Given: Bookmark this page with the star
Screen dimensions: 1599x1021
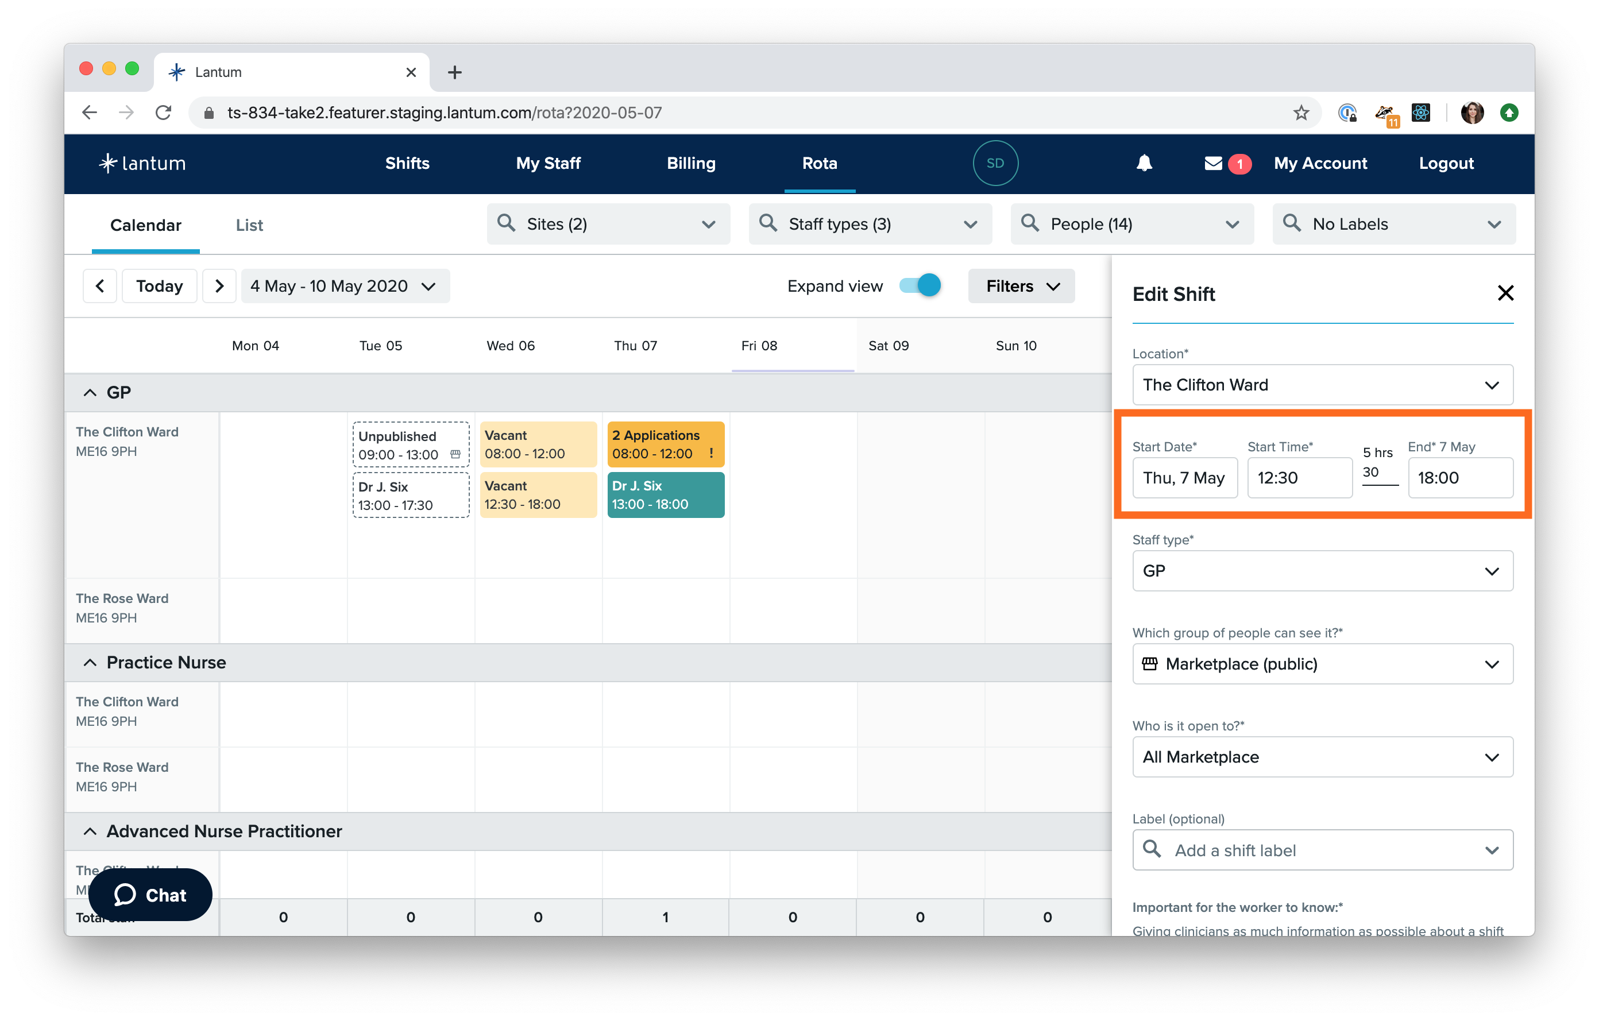Looking at the screenshot, I should point(1300,112).
